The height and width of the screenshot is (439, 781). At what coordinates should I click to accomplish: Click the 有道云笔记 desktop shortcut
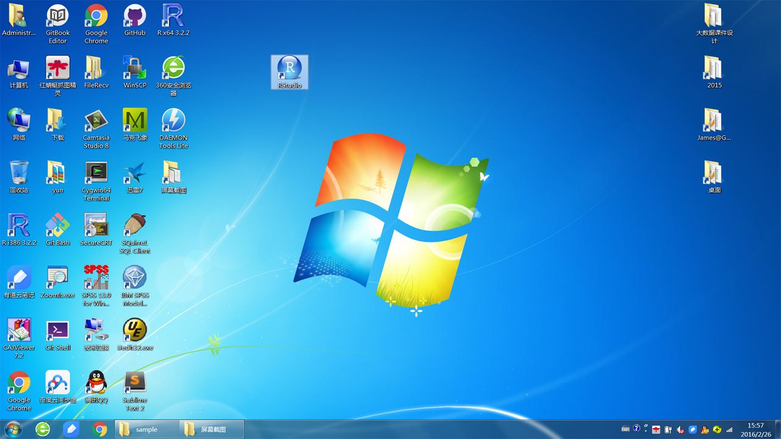pyautogui.click(x=19, y=282)
